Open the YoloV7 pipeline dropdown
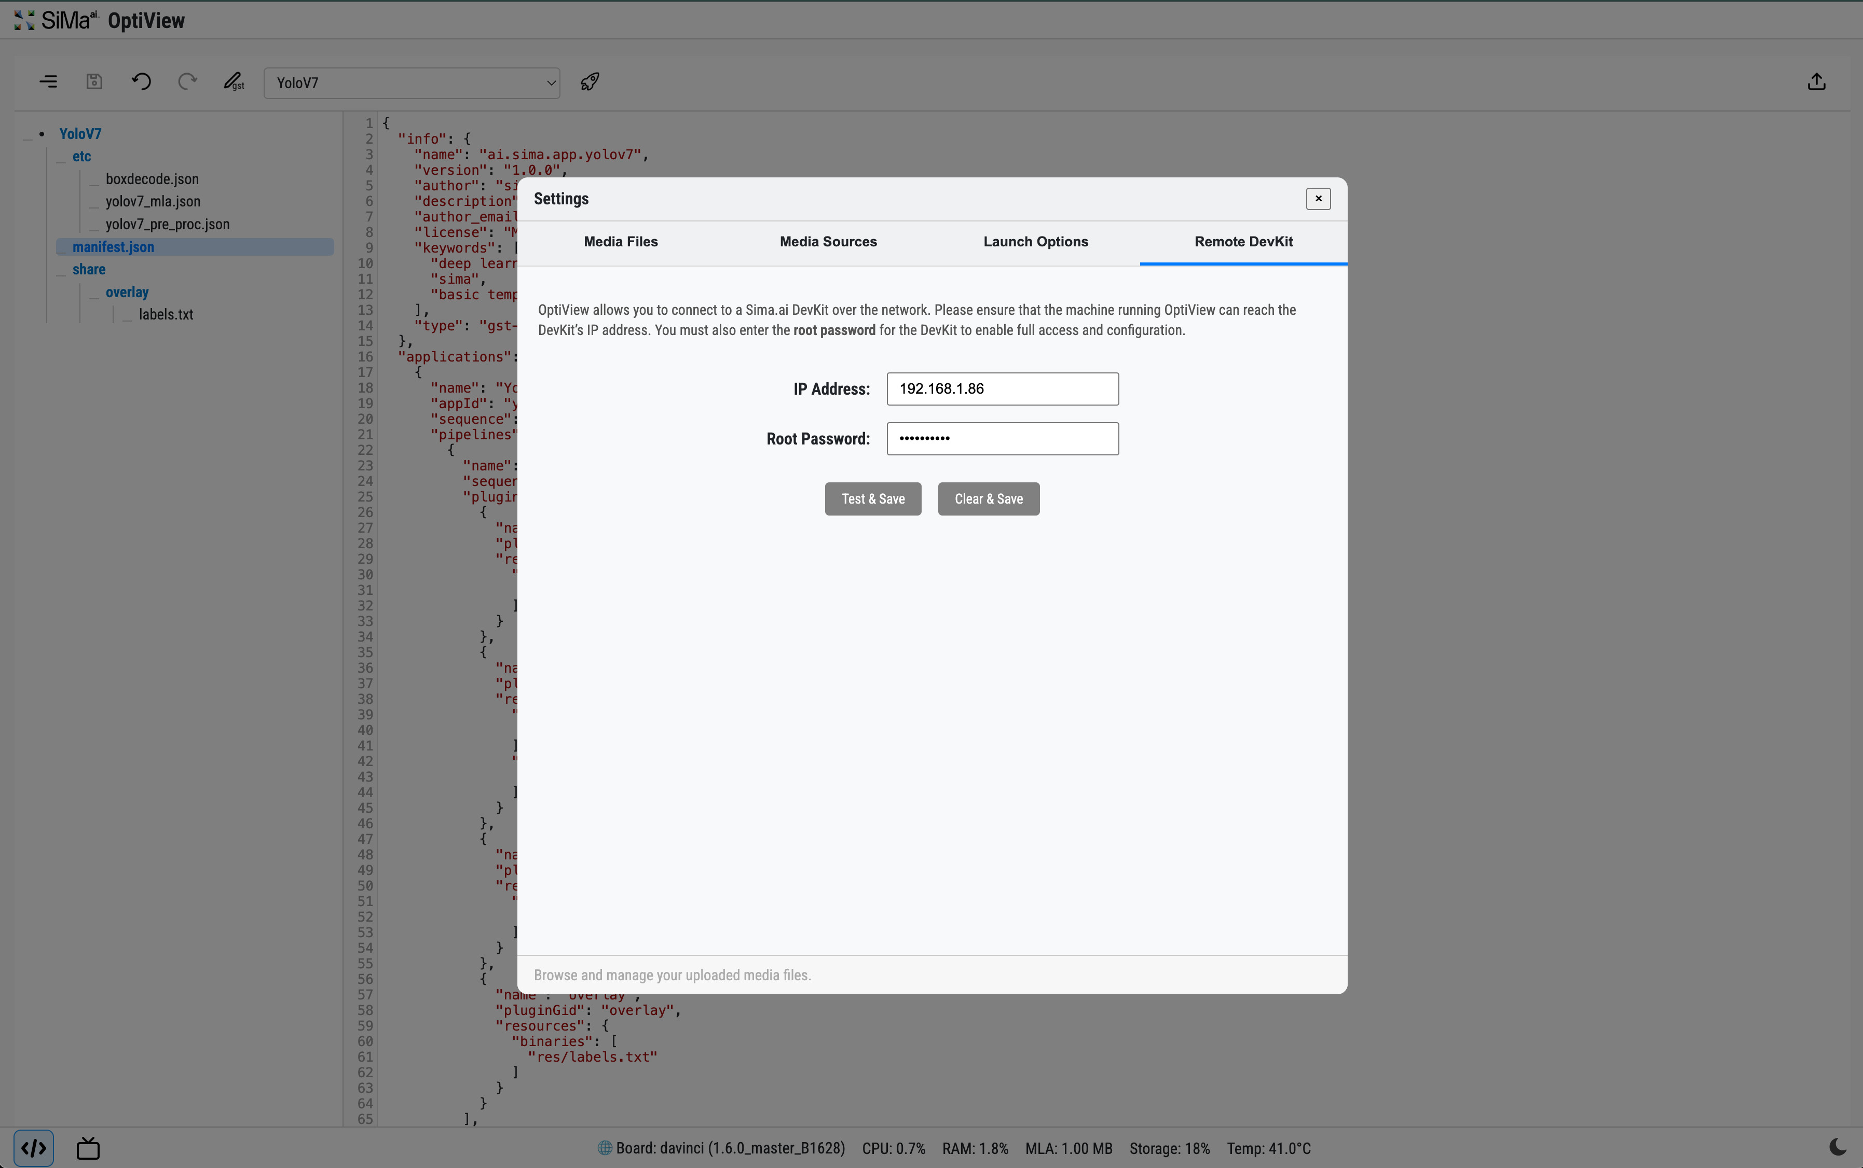Image resolution: width=1863 pixels, height=1168 pixels. pos(411,82)
